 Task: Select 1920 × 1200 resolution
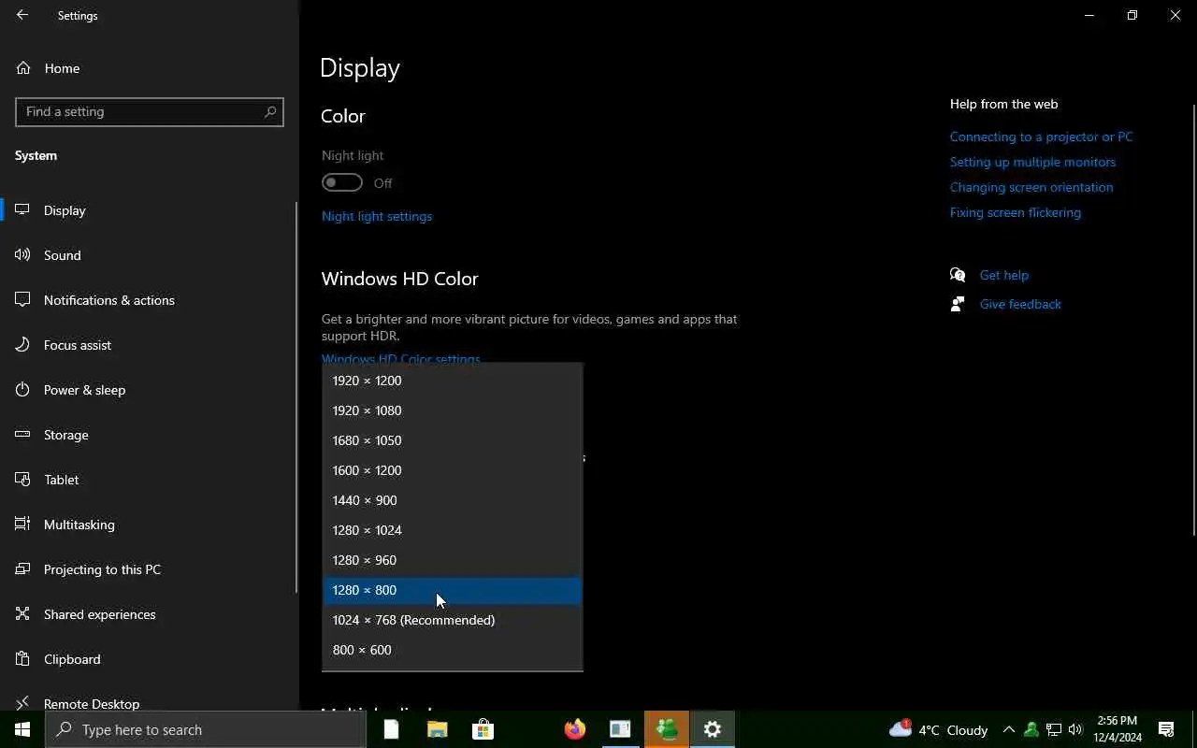pyautogui.click(x=453, y=381)
